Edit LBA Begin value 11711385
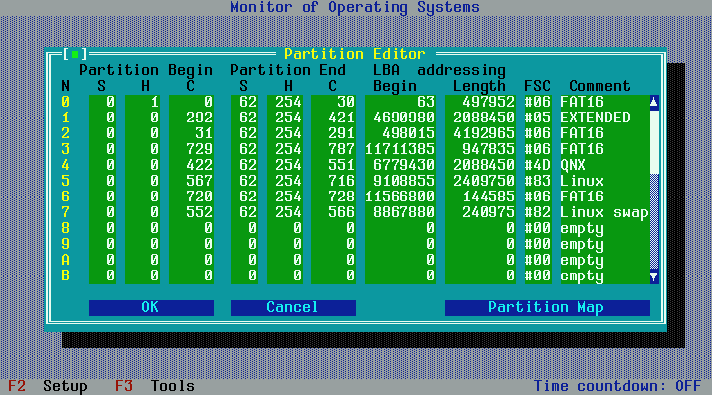The width and height of the screenshot is (712, 395). pyautogui.click(x=401, y=149)
